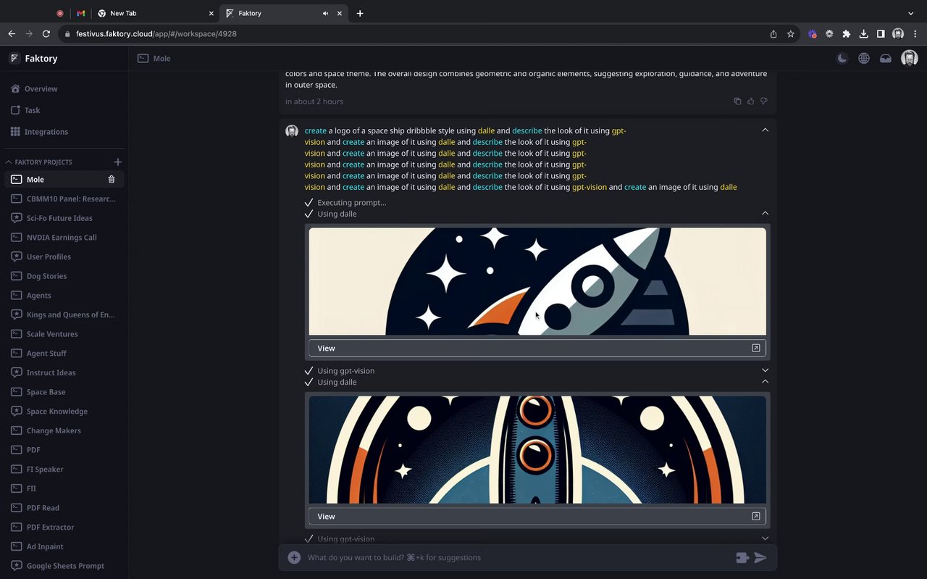Give the response a thumbs up
This screenshot has height=579, width=927.
750,101
